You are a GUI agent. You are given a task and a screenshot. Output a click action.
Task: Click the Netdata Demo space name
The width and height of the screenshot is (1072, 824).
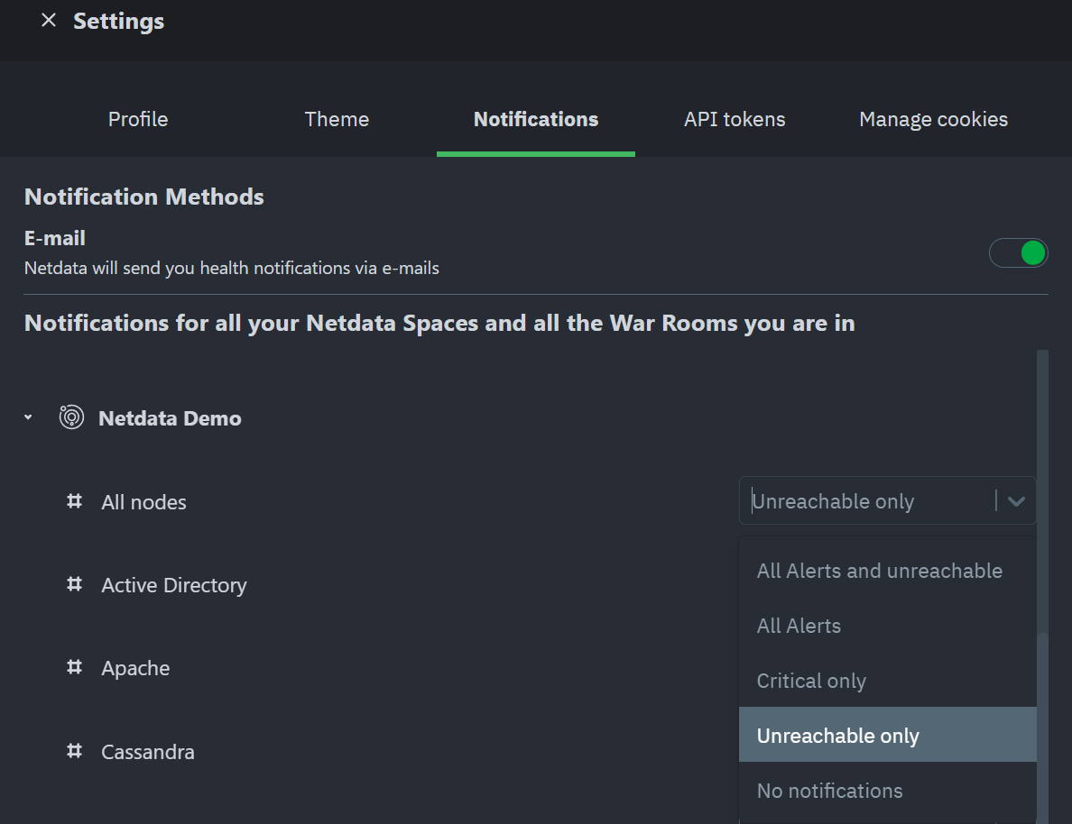[x=170, y=418]
